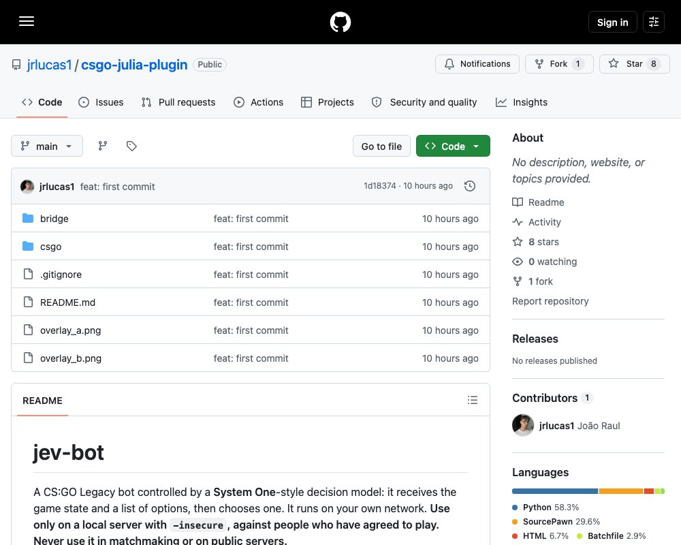The width and height of the screenshot is (681, 545).
Task: View branches via the branch icon
Action: point(103,146)
